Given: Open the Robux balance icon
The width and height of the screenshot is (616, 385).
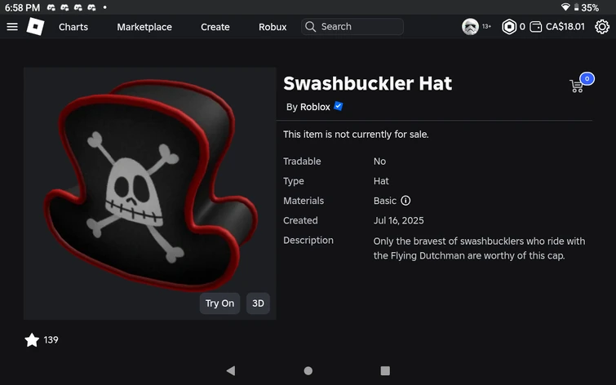Looking at the screenshot, I should (509, 27).
